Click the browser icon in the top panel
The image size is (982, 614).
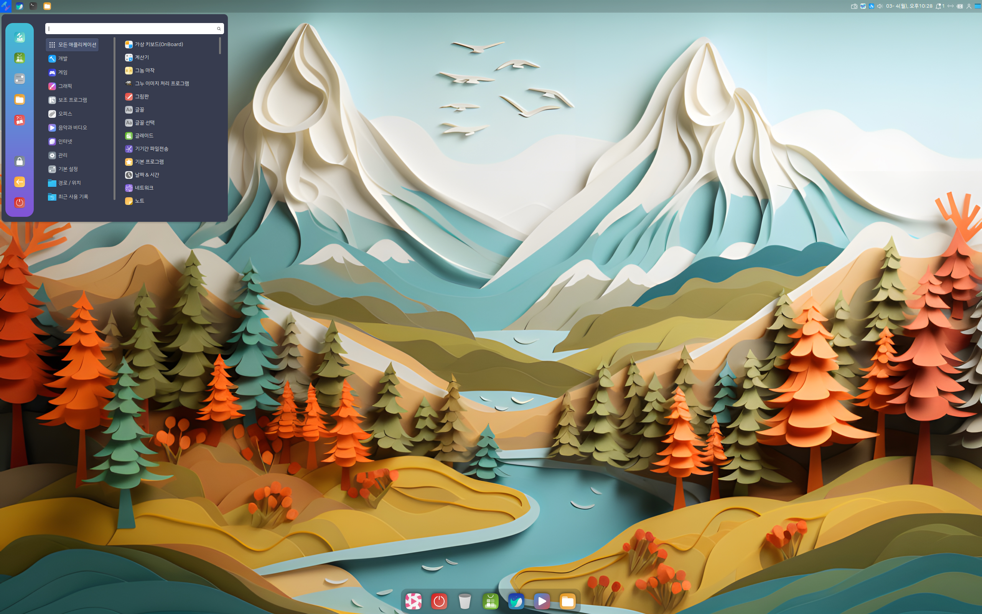point(20,6)
